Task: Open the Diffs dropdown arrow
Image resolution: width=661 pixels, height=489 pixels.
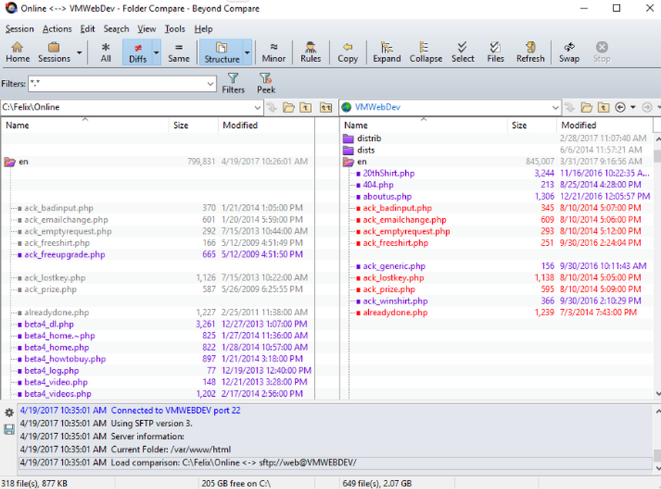Action: [x=157, y=53]
